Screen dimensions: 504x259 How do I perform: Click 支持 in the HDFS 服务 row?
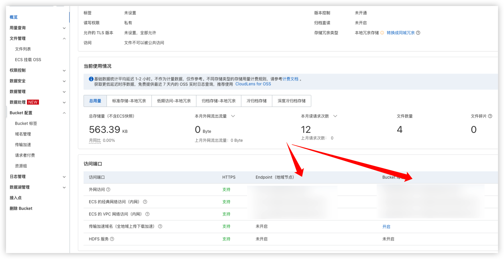point(226,239)
